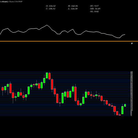Click the open price value O: 124.52

(51, 6)
